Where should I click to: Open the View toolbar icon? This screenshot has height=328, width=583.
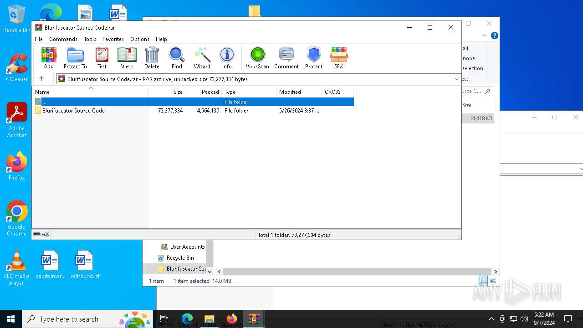click(127, 58)
